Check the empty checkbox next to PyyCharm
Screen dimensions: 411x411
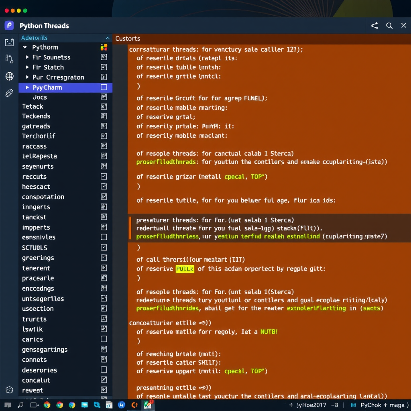[x=104, y=87]
